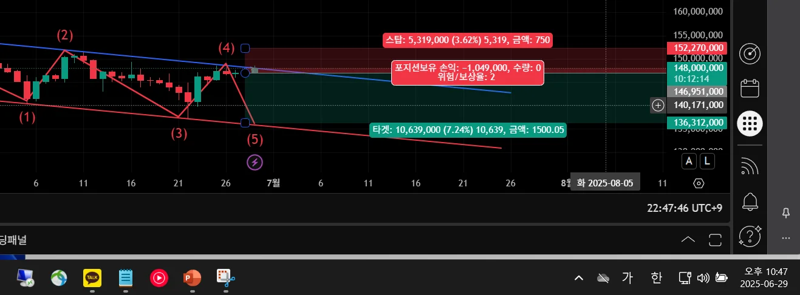Click the pin icon in sidebar

[x=786, y=212]
